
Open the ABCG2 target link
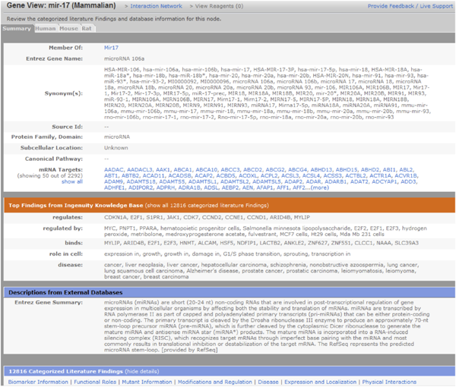[x=275, y=170]
